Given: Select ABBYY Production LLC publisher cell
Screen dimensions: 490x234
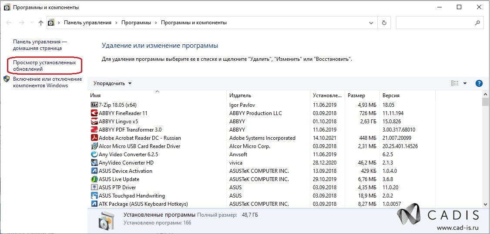Looking at the screenshot, I should pos(255,113).
